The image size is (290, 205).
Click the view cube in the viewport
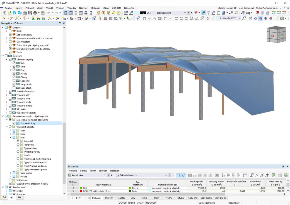pos(276,34)
